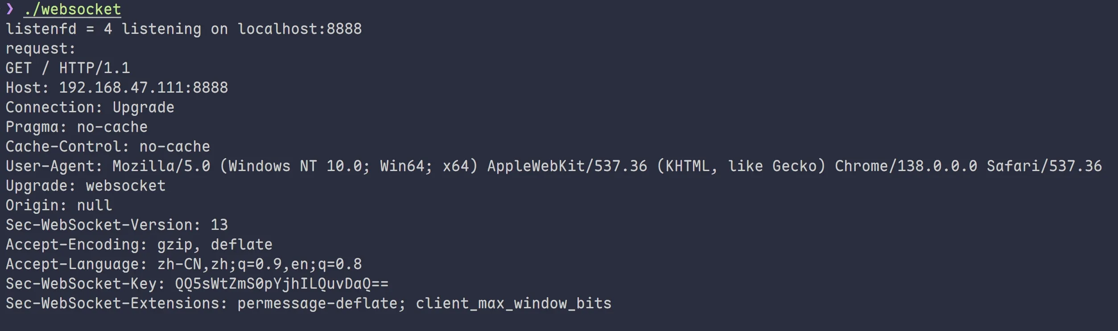Click the underlined ./websocket command
This screenshot has height=331, width=1118.
pos(72,9)
